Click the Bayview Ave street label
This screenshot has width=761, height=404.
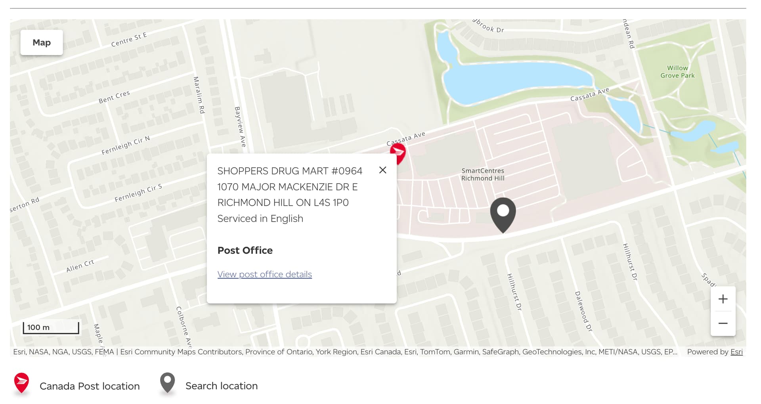click(x=240, y=126)
